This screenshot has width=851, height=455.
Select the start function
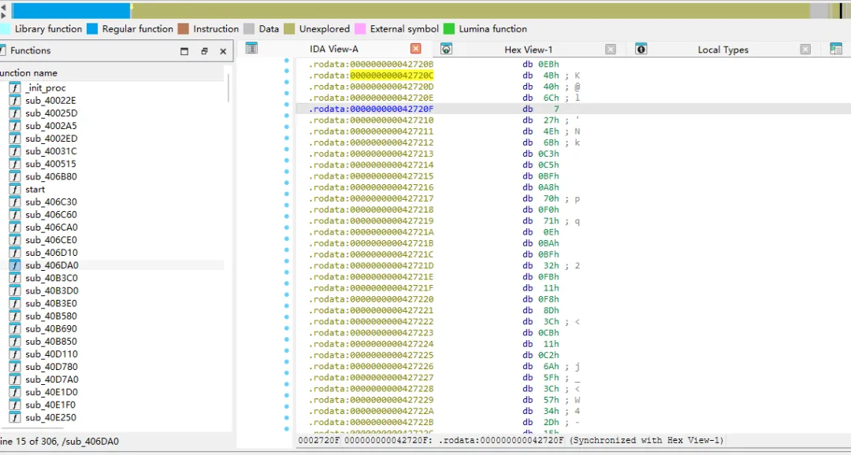[x=35, y=189]
